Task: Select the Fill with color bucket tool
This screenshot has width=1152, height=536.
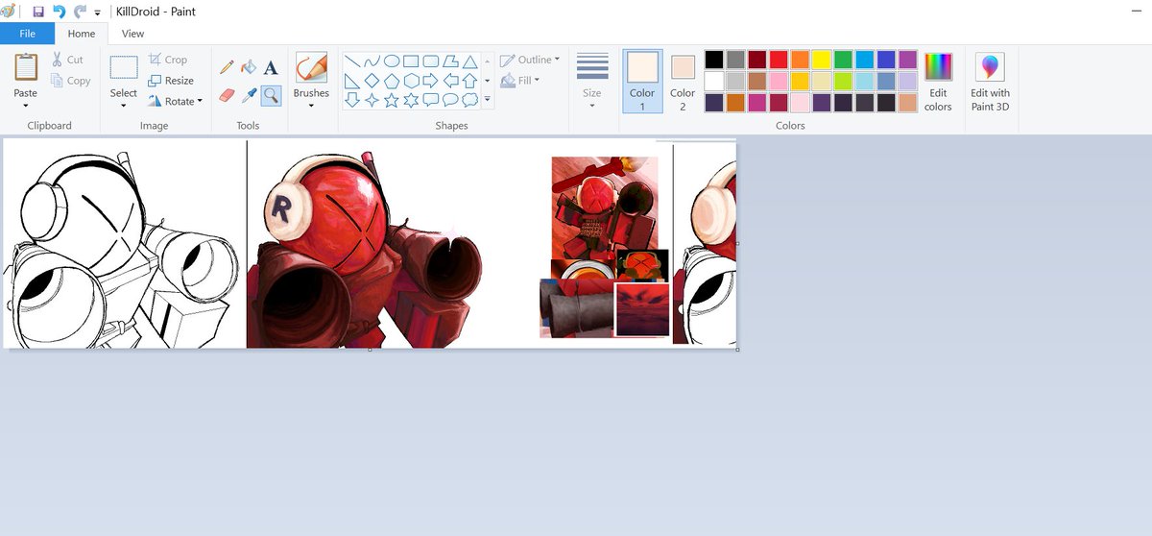Action: (x=249, y=67)
